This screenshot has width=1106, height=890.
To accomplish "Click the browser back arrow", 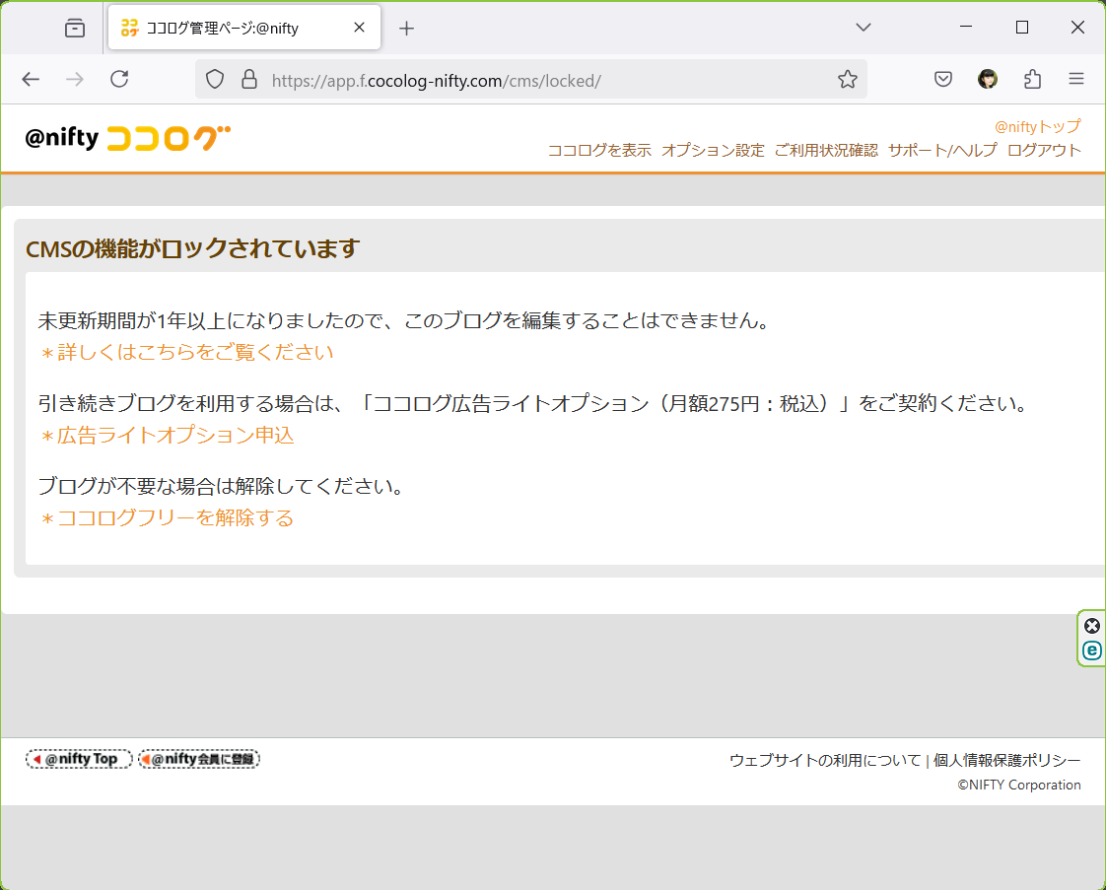I will pyautogui.click(x=31, y=80).
